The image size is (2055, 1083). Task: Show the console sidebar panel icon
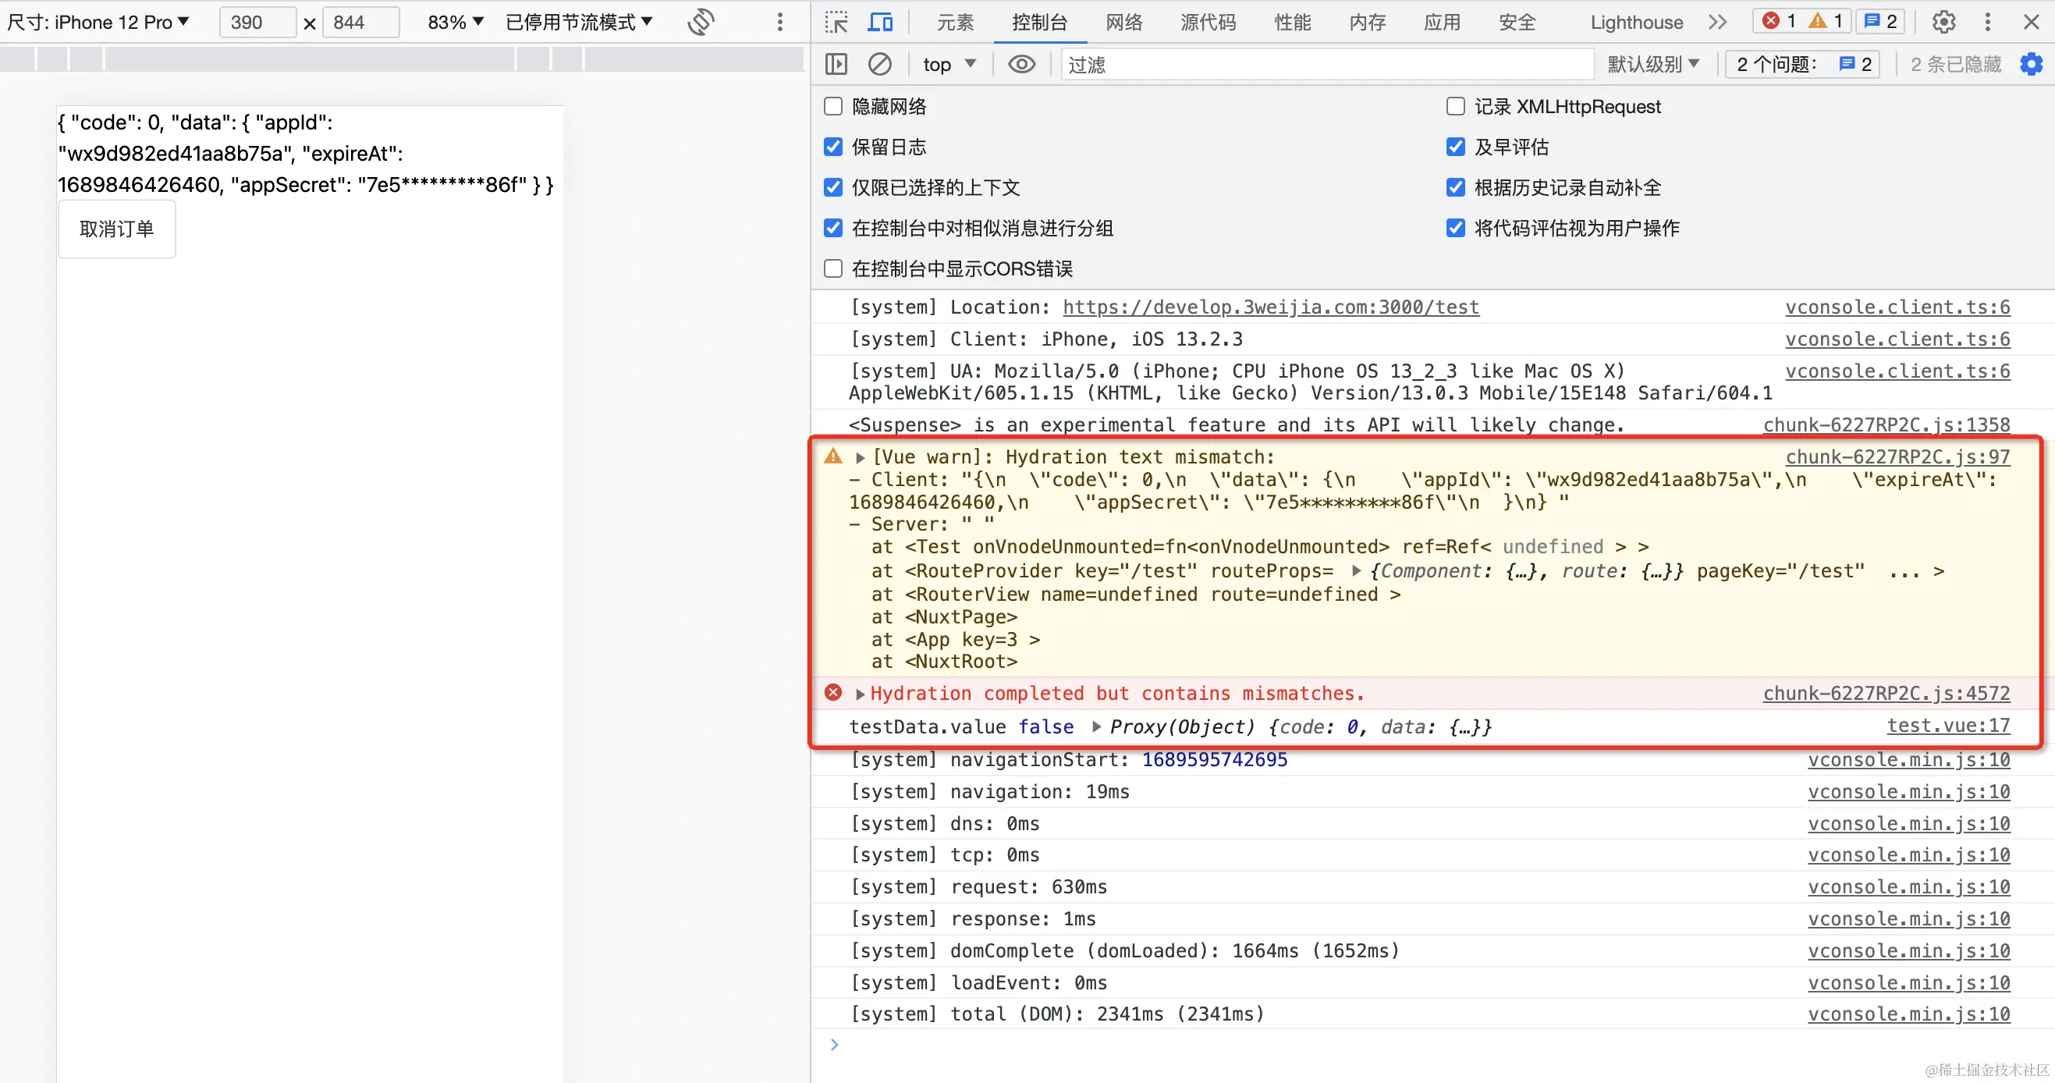click(x=836, y=64)
